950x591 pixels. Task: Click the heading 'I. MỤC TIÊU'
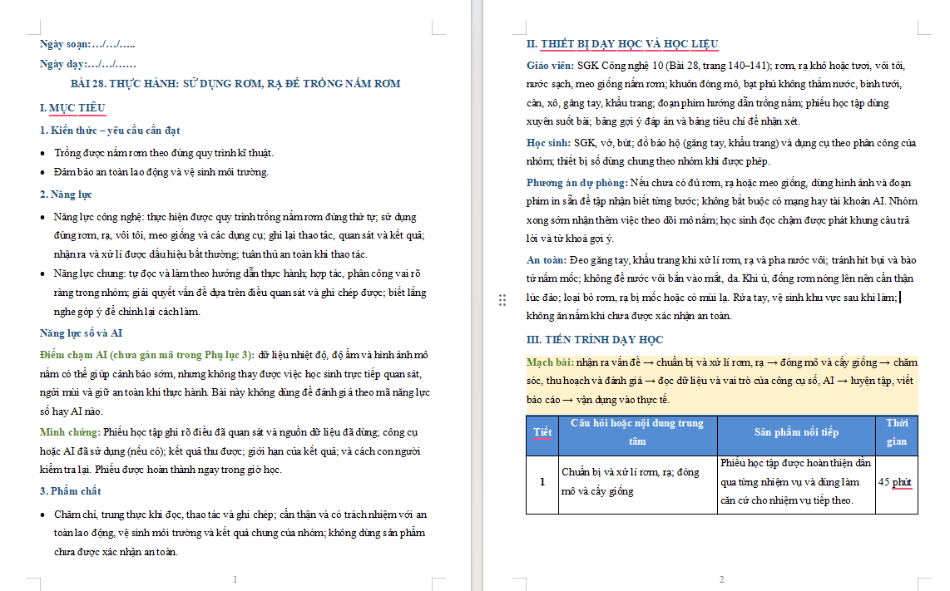(72, 108)
